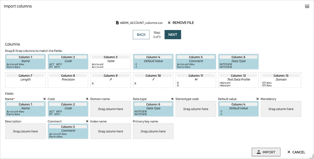
Task: Click the Primary key name drop zone
Action: [153, 131]
